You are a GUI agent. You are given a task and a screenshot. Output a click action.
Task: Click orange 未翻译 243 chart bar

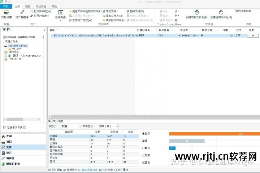point(214,134)
